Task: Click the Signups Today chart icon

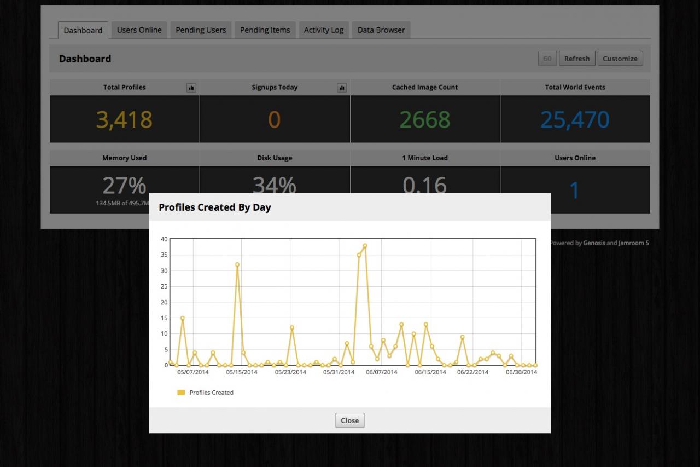Action: (342, 88)
